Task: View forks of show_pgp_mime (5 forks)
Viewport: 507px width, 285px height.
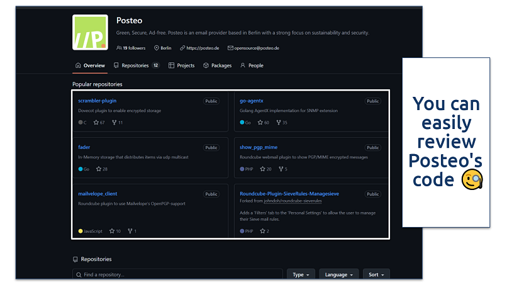Action: point(283,169)
